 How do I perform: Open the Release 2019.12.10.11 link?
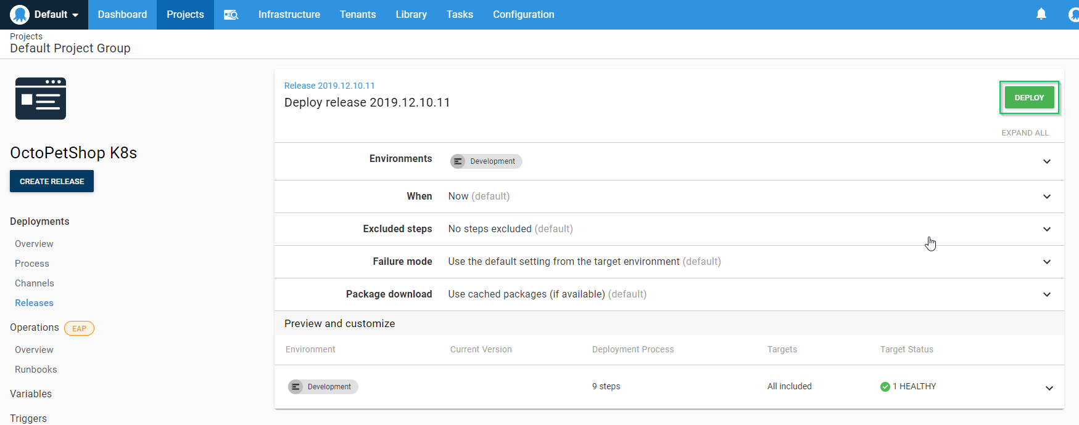pyautogui.click(x=329, y=86)
